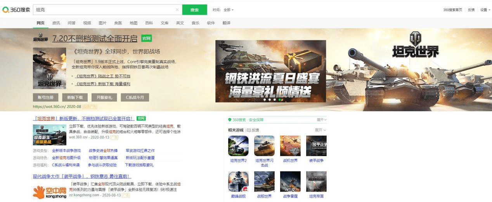Click the 物理引擎效果逼真 sublink
Image resolution: width=492 pixels, height=202 pixels.
click(x=103, y=158)
